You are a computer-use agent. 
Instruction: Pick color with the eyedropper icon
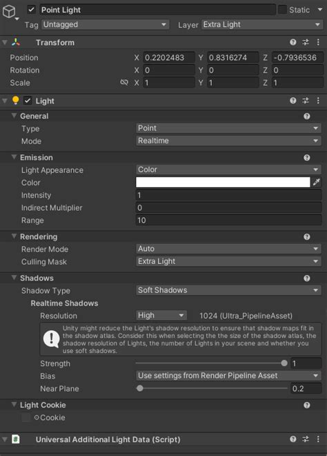point(317,182)
